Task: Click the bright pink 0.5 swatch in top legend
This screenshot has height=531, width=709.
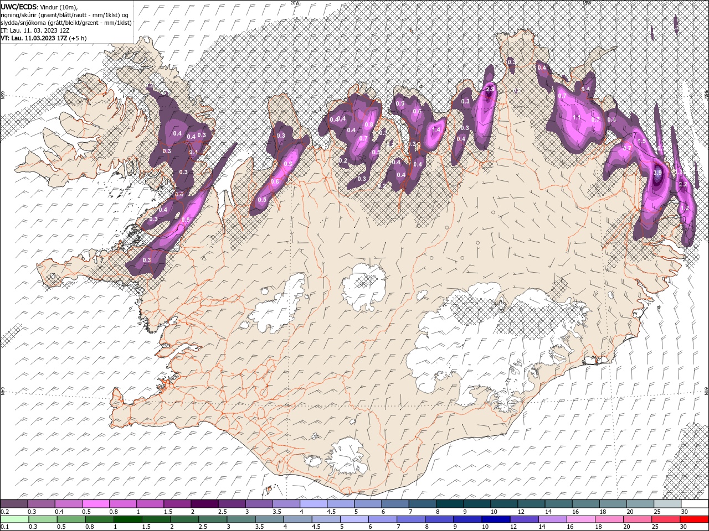Action: coord(97,504)
